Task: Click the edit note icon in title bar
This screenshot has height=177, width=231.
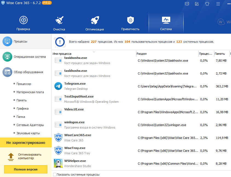Action: (x=197, y=4)
